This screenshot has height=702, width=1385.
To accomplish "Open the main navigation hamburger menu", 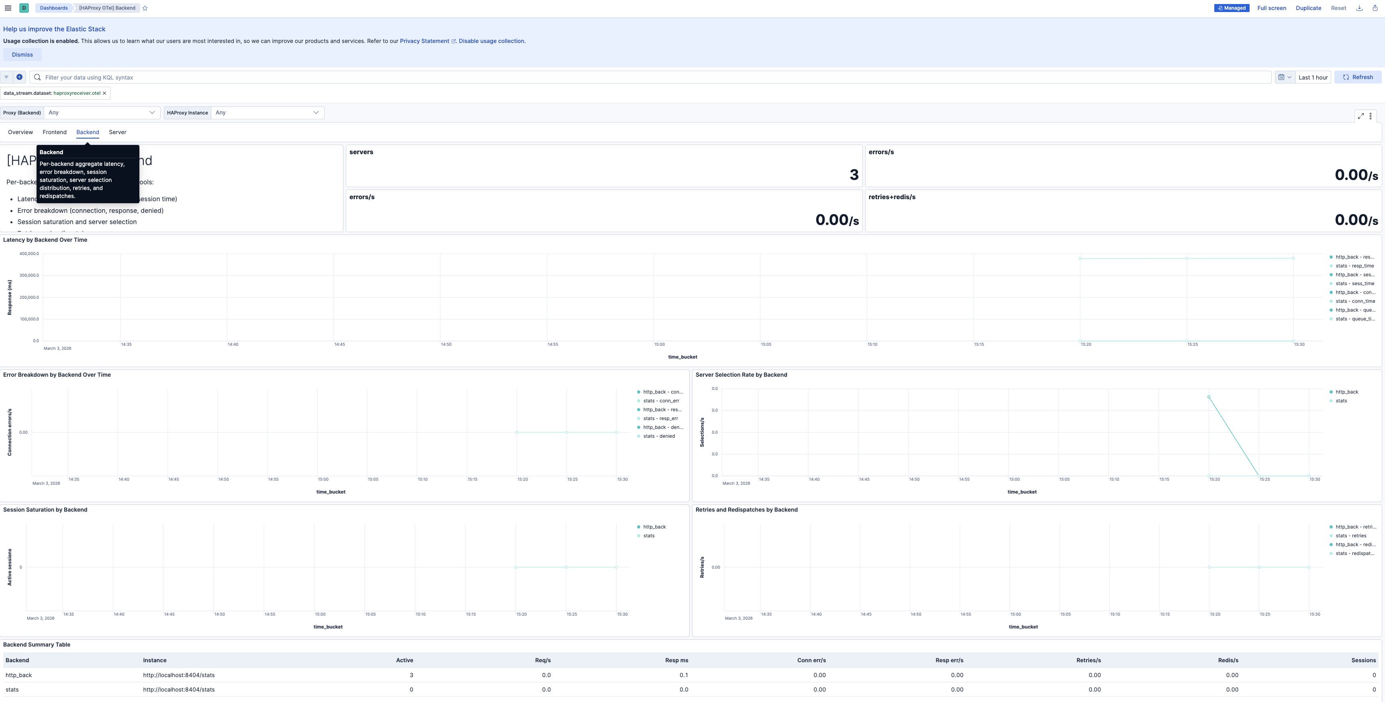I will (8, 8).
